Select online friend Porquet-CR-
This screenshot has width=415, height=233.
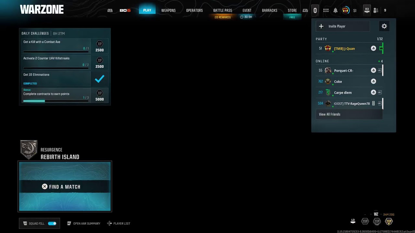click(x=349, y=71)
